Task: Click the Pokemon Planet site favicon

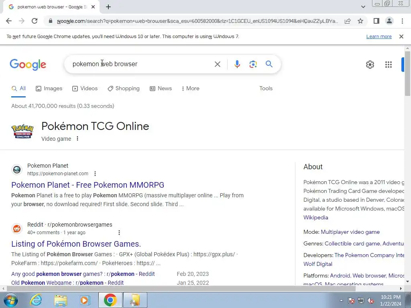Action: [17, 170]
